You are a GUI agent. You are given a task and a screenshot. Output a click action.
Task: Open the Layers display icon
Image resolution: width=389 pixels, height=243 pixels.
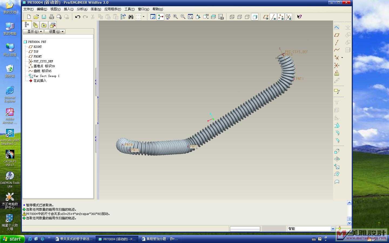tap(213, 17)
